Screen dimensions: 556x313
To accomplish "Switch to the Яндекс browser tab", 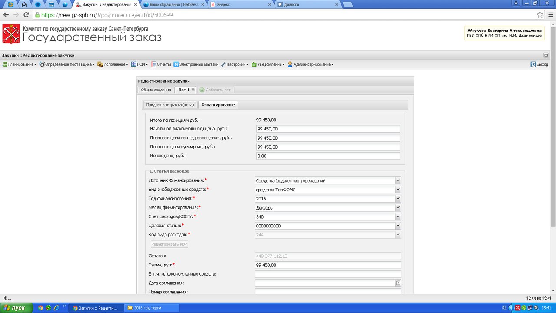I will 241,5.
